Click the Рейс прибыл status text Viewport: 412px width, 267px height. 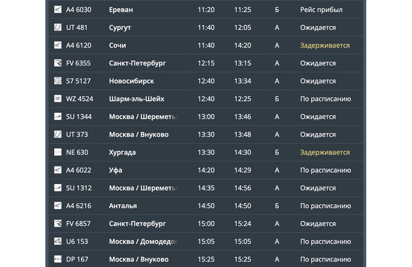click(x=321, y=10)
